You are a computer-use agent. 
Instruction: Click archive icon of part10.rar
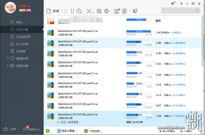(51, 106)
